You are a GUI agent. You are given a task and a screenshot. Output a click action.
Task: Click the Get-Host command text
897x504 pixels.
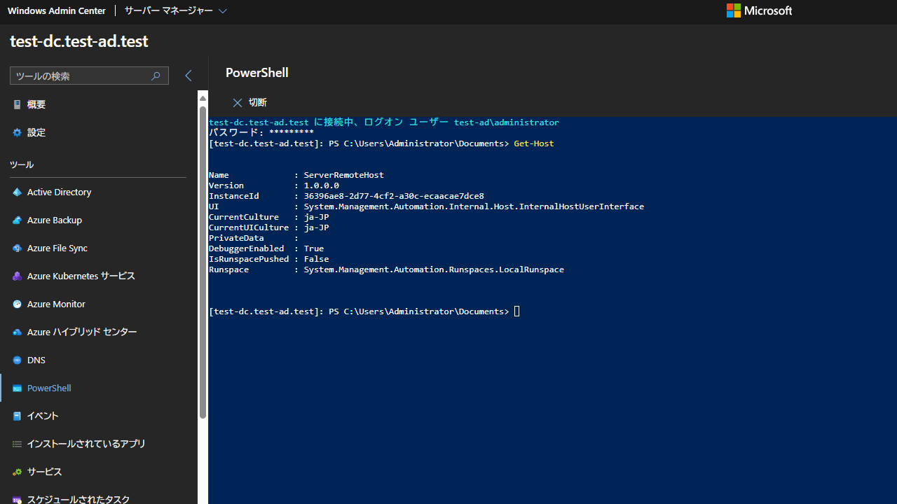(x=533, y=143)
